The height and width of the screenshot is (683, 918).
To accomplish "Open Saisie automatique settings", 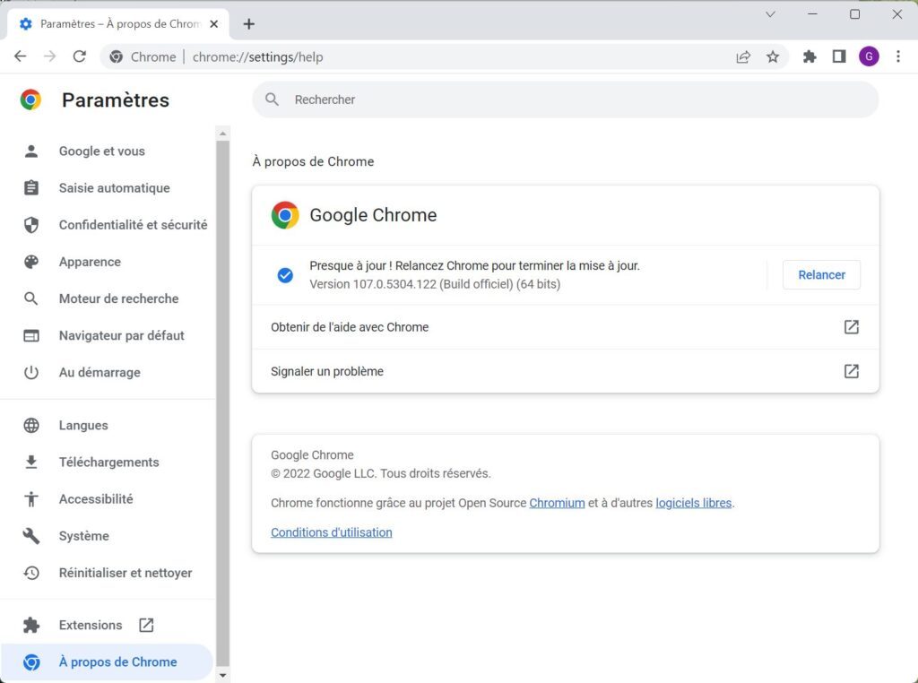I will (108, 188).
